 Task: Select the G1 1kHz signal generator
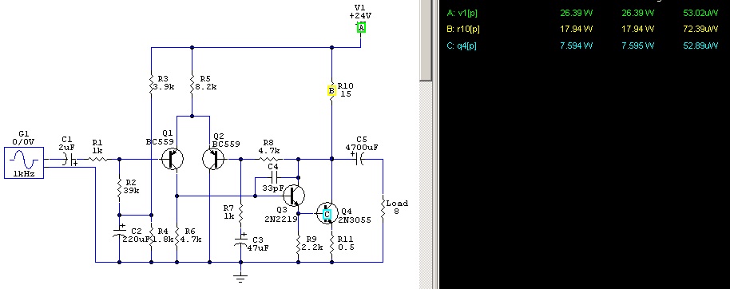pyautogui.click(x=24, y=163)
